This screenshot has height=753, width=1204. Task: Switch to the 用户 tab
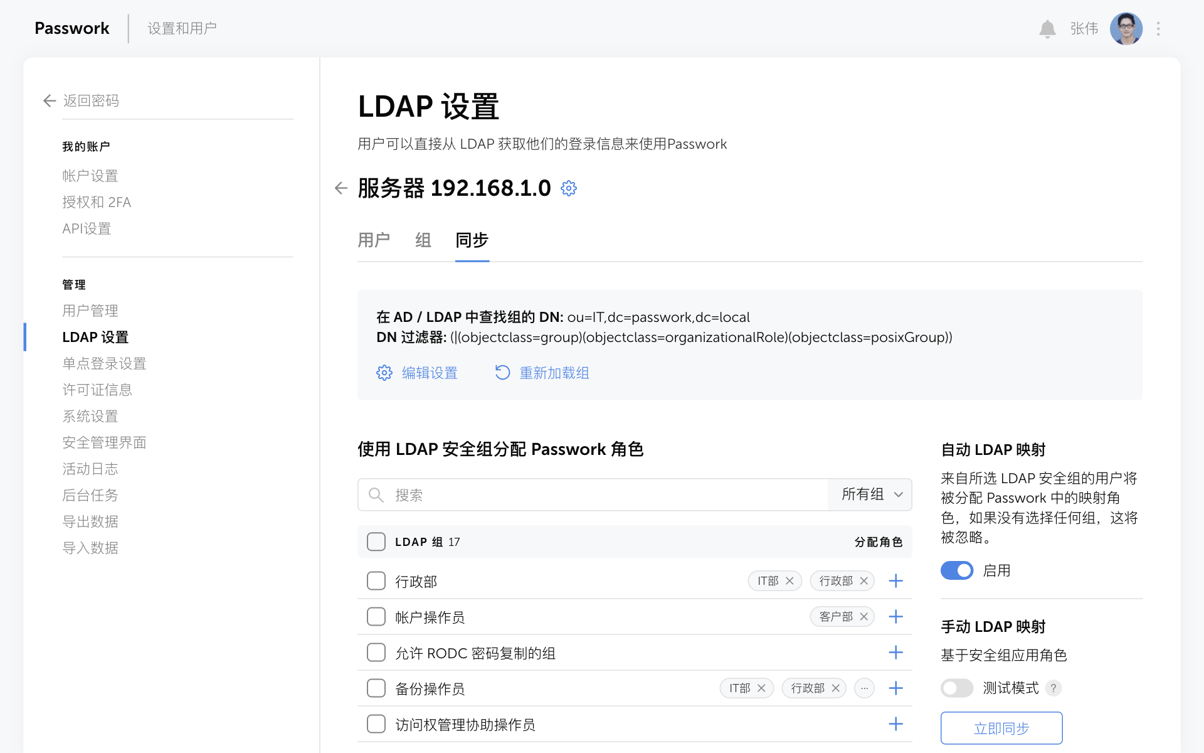pyautogui.click(x=374, y=240)
